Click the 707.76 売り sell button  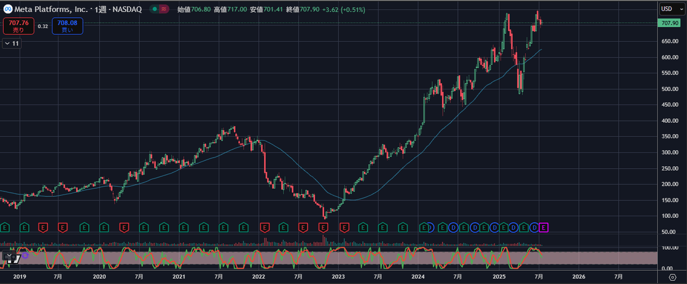(18, 26)
